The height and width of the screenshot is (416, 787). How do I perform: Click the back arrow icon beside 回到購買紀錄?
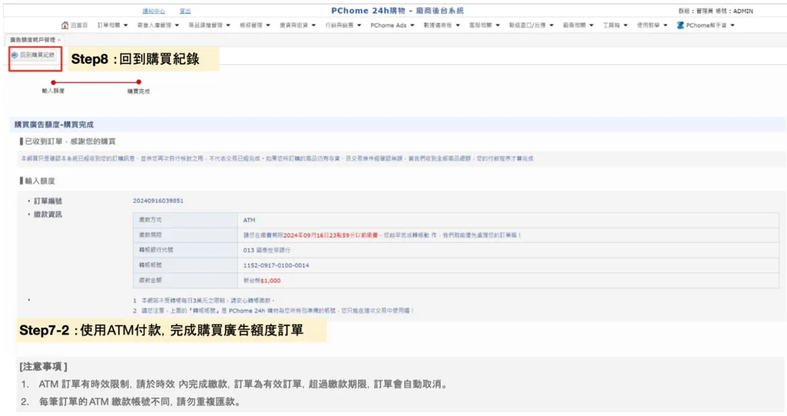(15, 55)
